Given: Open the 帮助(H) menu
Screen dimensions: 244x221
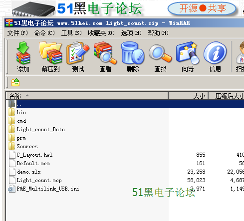Looking at the screenshot, I should point(158,33).
